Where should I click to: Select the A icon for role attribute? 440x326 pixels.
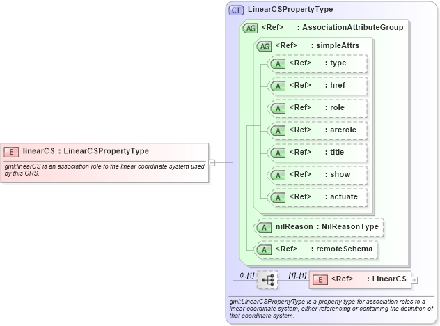[x=278, y=109]
